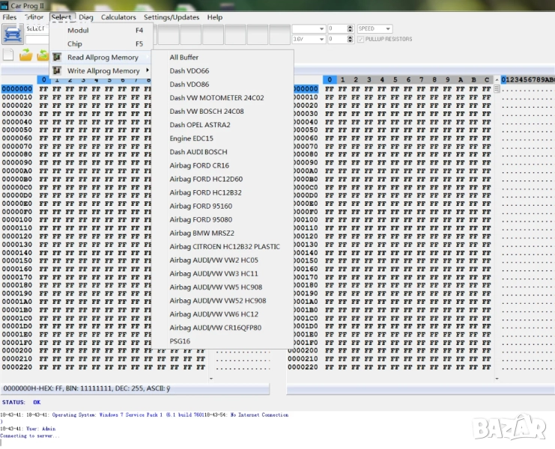Select PSG16 at bottom of submenu

point(180,341)
